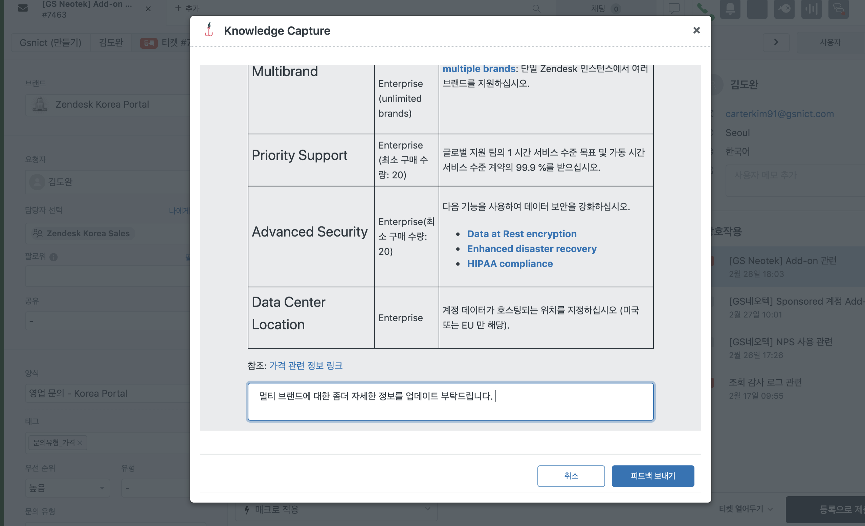Image resolution: width=865 pixels, height=526 pixels.
Task: Select the Gsnict (만들기) breadcrumb tab
Action: click(x=50, y=43)
